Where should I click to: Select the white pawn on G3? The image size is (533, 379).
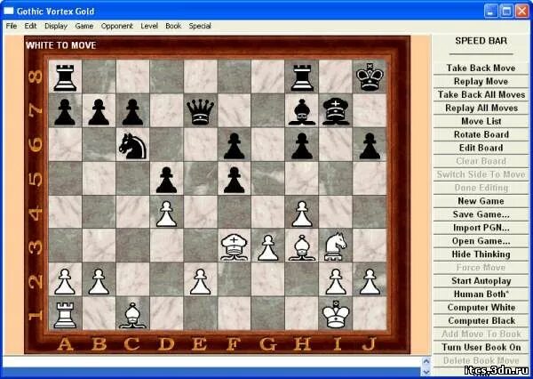click(x=268, y=247)
